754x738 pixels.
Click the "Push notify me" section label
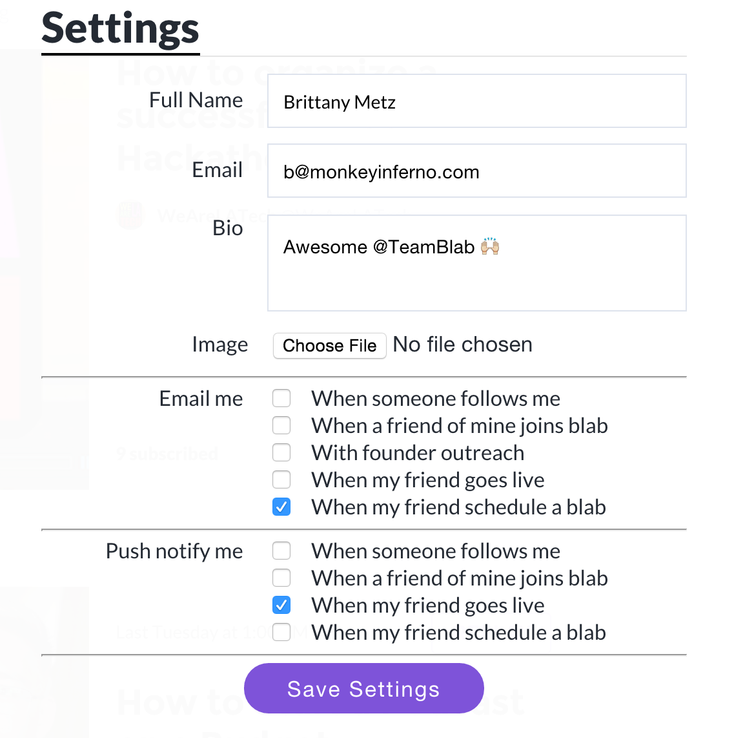pos(174,551)
